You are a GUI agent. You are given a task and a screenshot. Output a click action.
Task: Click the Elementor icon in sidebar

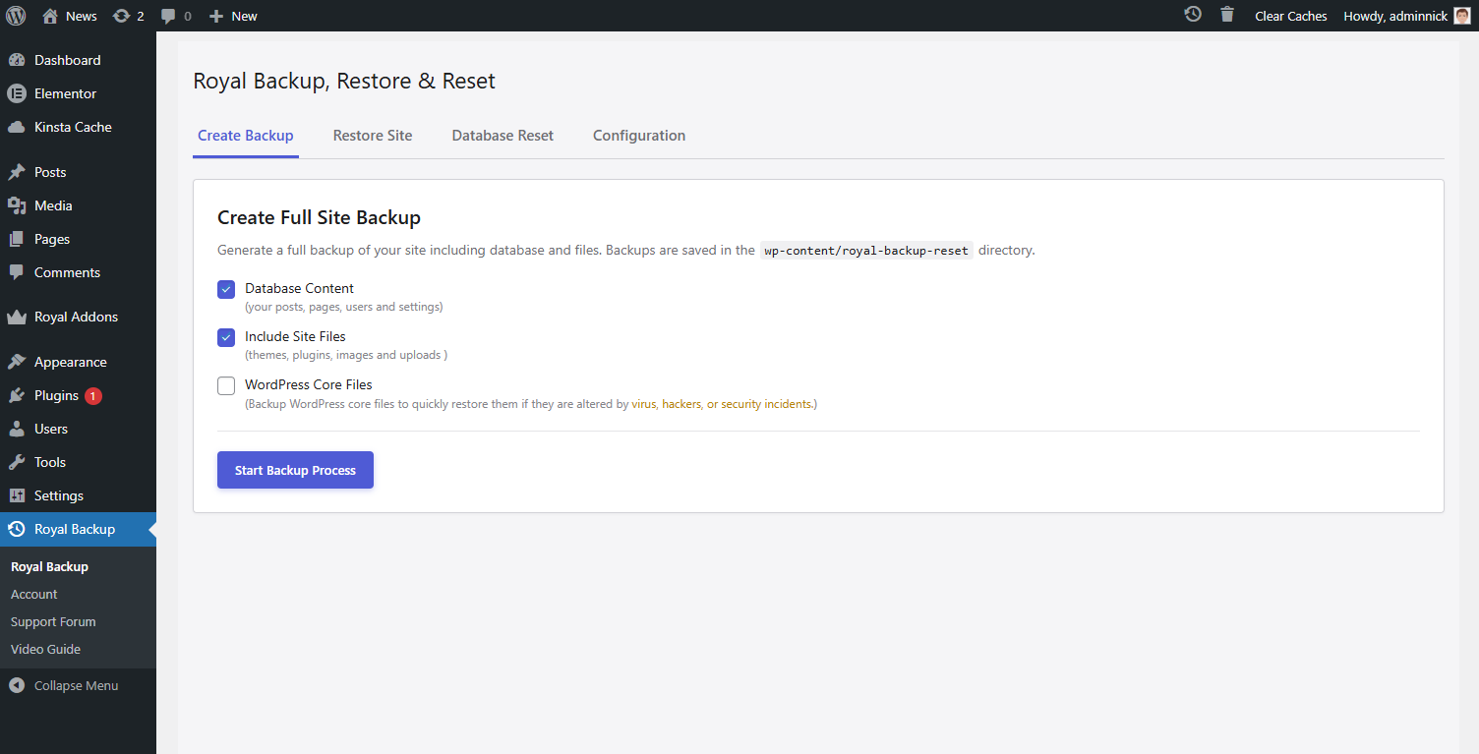(x=16, y=93)
